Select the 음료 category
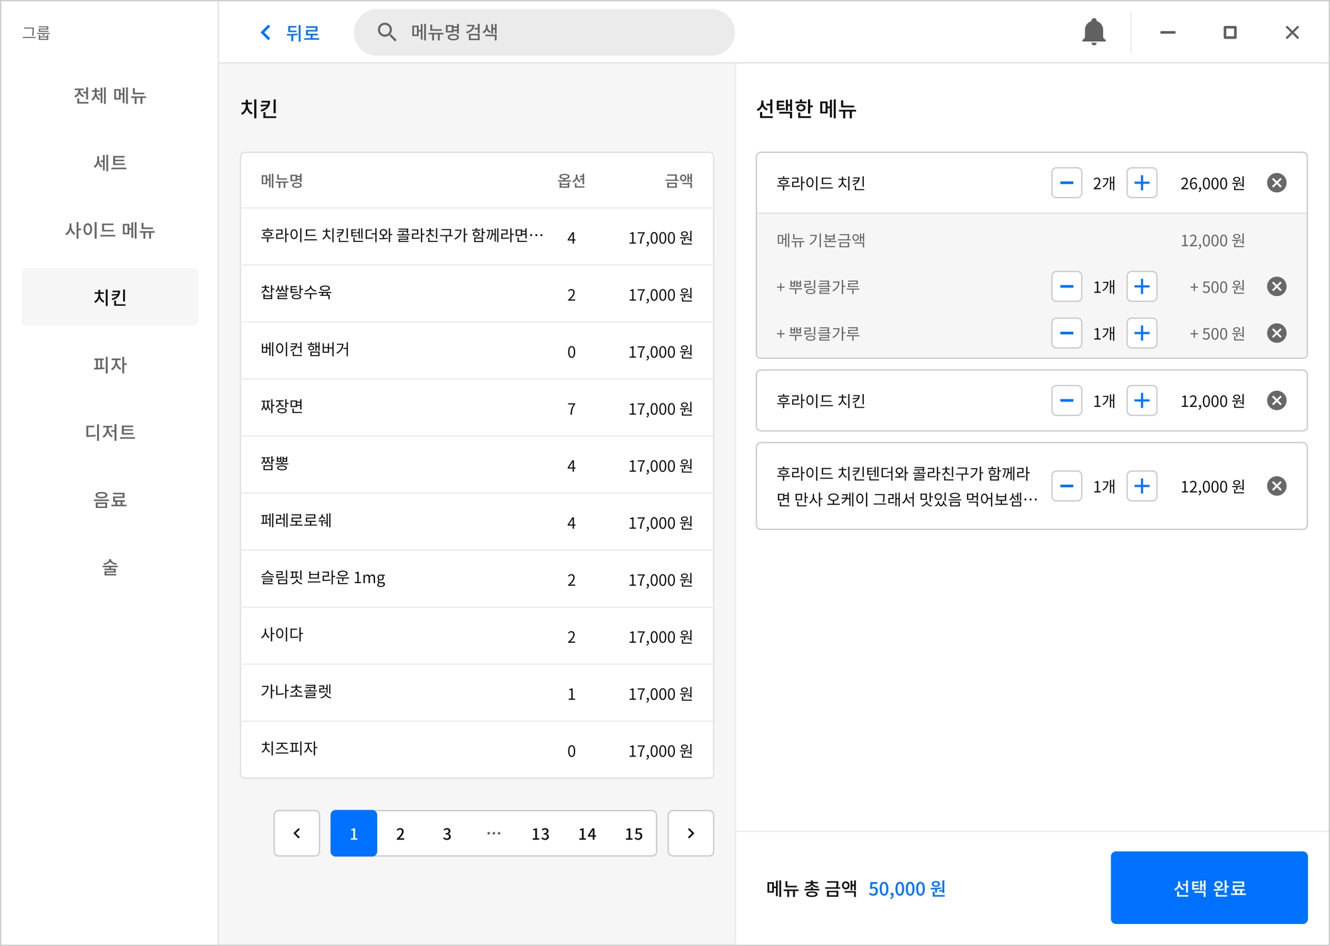Viewport: 1330px width, 946px height. pyautogui.click(x=110, y=499)
